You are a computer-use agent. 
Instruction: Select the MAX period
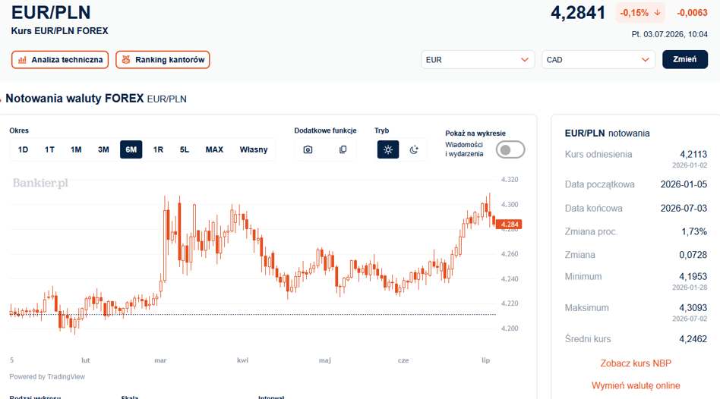[214, 149]
